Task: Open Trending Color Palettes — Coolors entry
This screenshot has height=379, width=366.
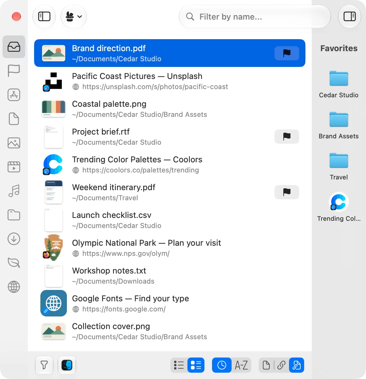Action: [170, 164]
